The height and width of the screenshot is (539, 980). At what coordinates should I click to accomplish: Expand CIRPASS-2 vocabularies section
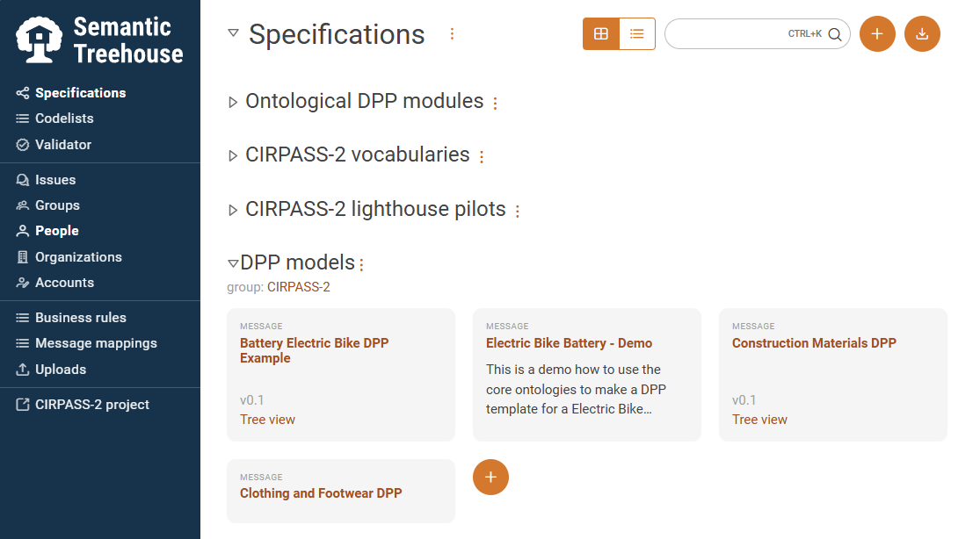(x=233, y=156)
